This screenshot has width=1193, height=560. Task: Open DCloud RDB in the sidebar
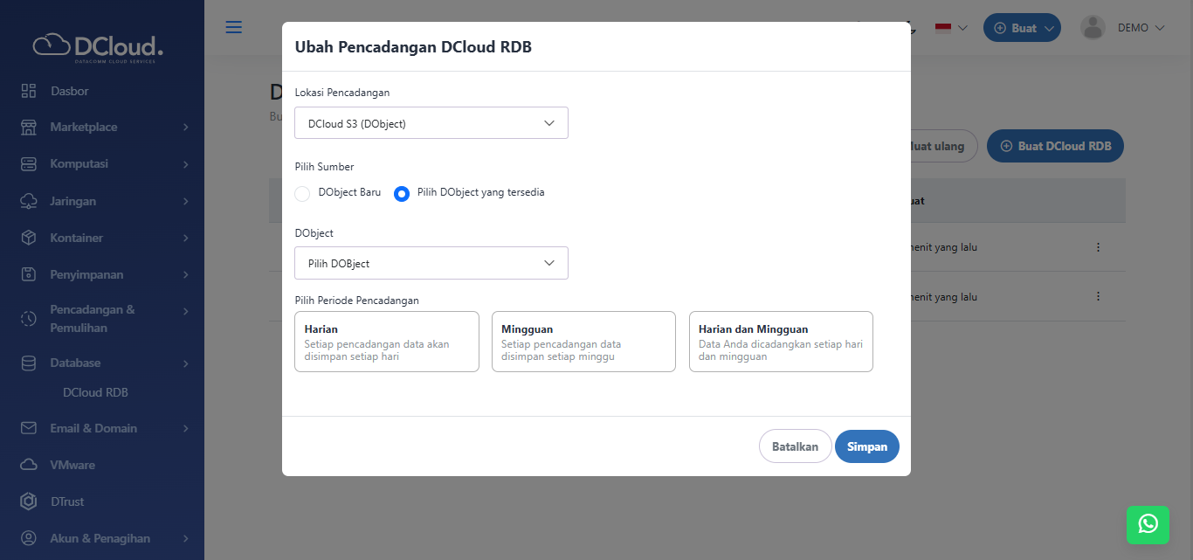click(95, 393)
